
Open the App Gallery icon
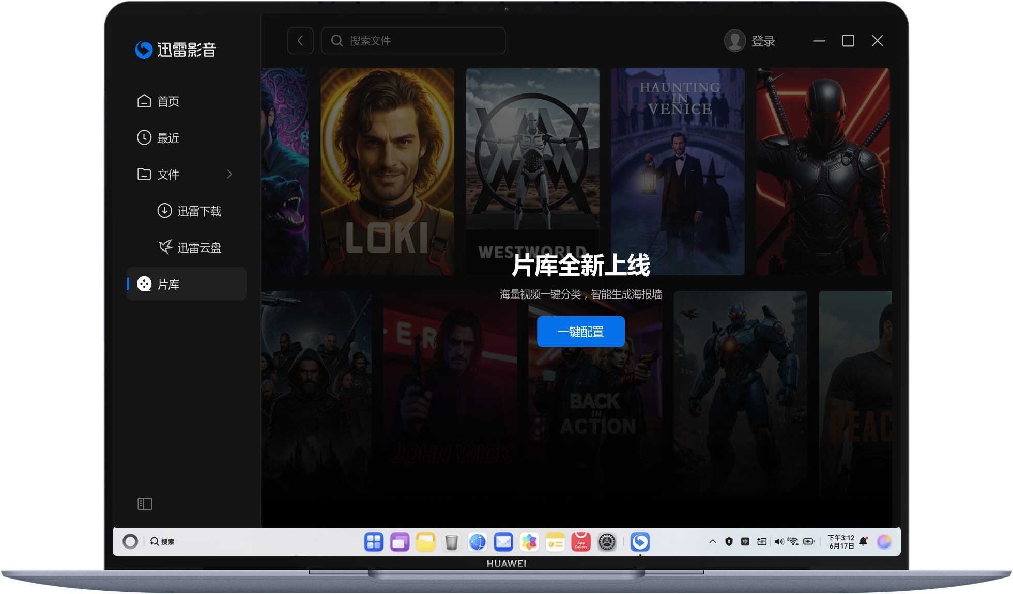581,542
